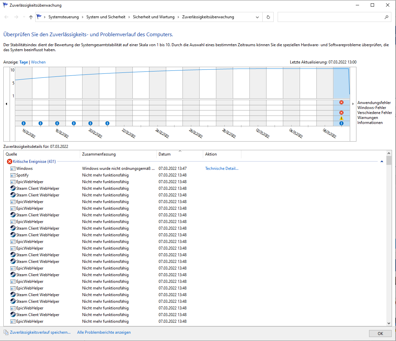
Task: Click Zuverlässigkeitsverlauf speichern link
Action: (x=40, y=332)
